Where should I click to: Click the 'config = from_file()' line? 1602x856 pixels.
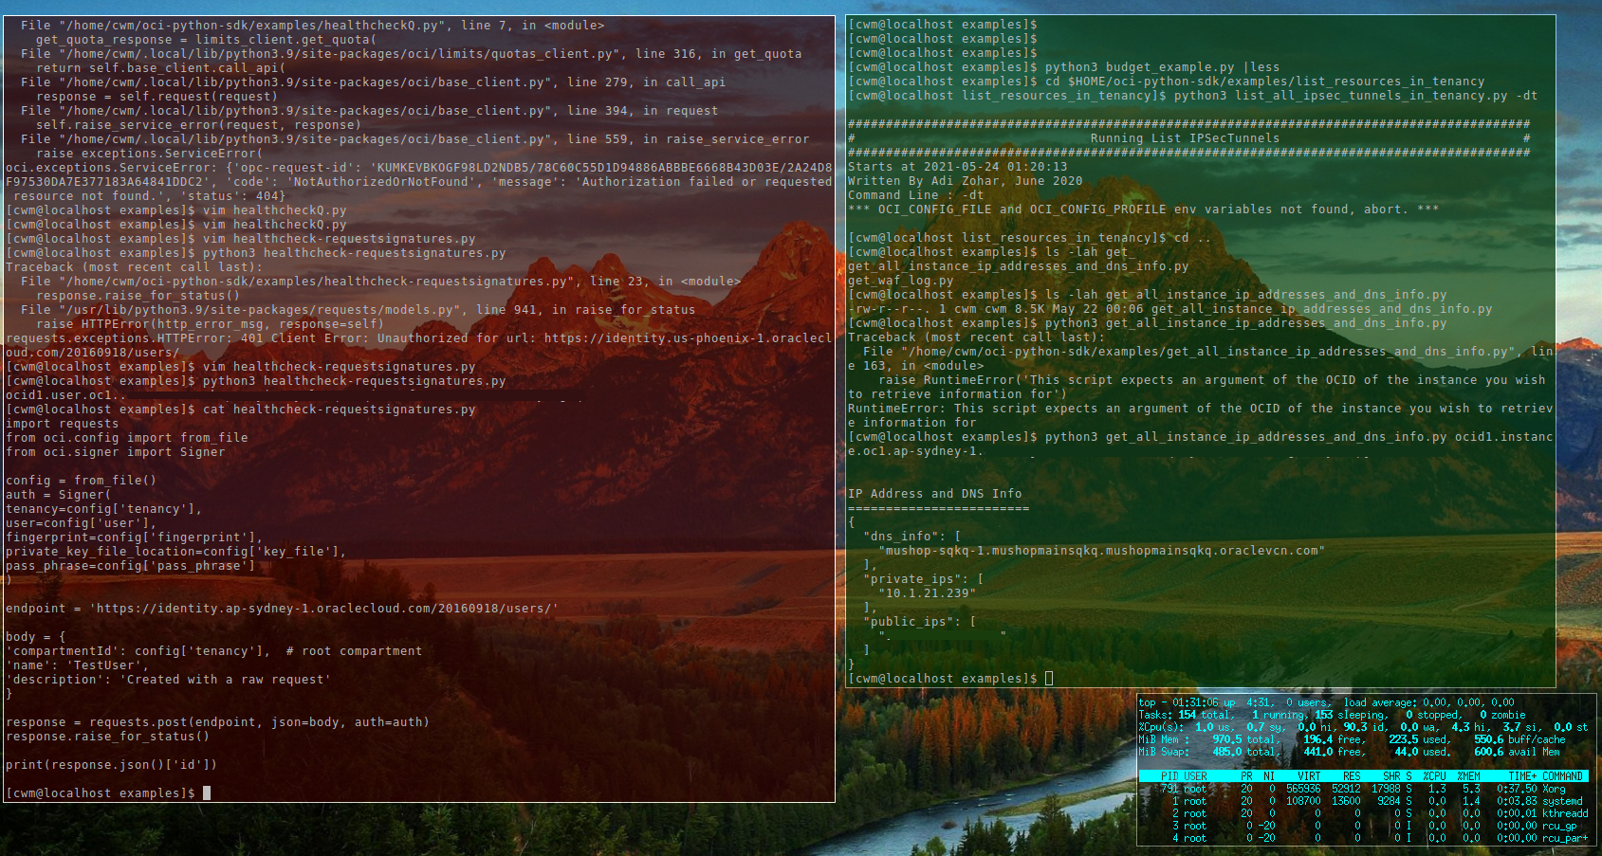coord(81,481)
